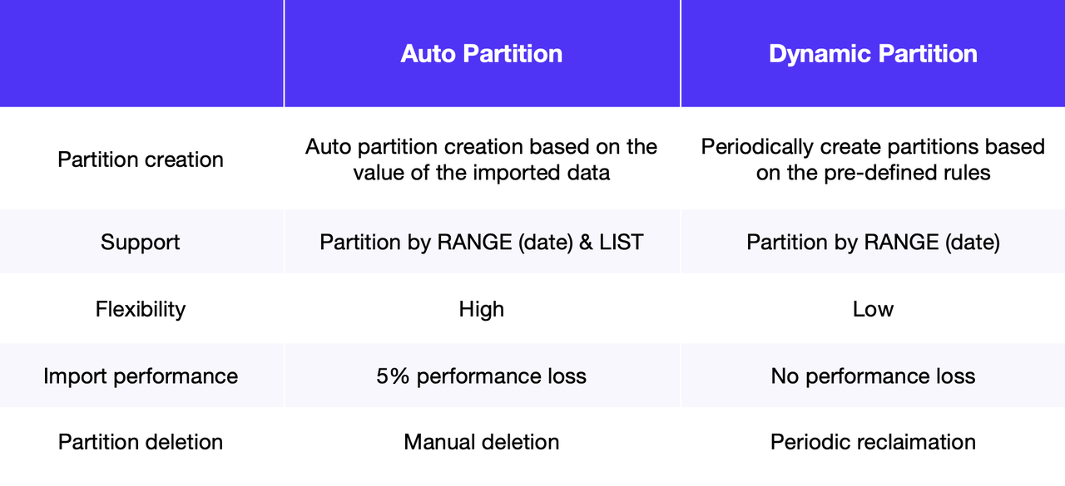
Task: Select the Flexibility row label
Action: (141, 309)
